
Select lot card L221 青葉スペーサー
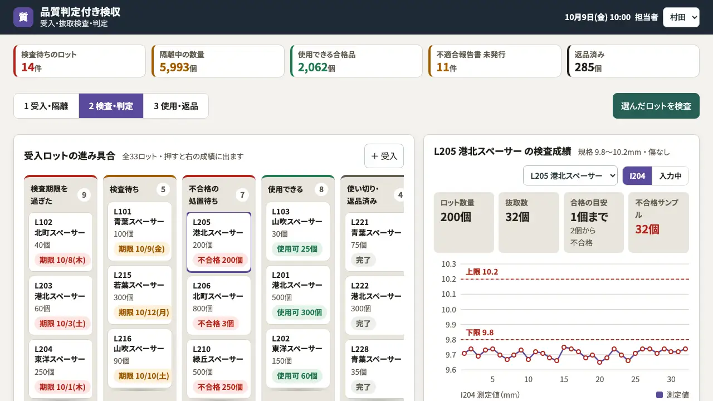pyautogui.click(x=374, y=242)
